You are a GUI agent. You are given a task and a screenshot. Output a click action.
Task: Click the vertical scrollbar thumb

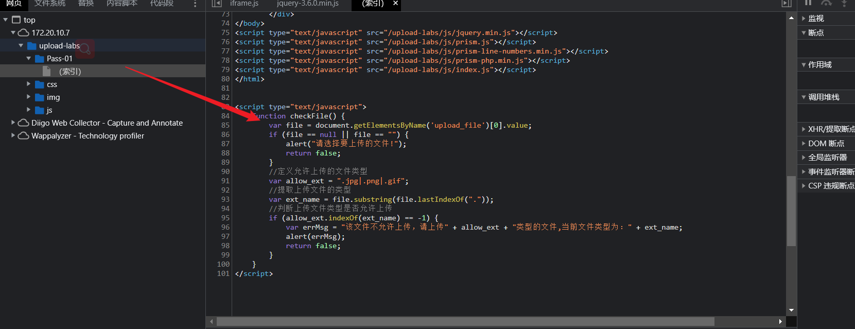(x=791, y=211)
